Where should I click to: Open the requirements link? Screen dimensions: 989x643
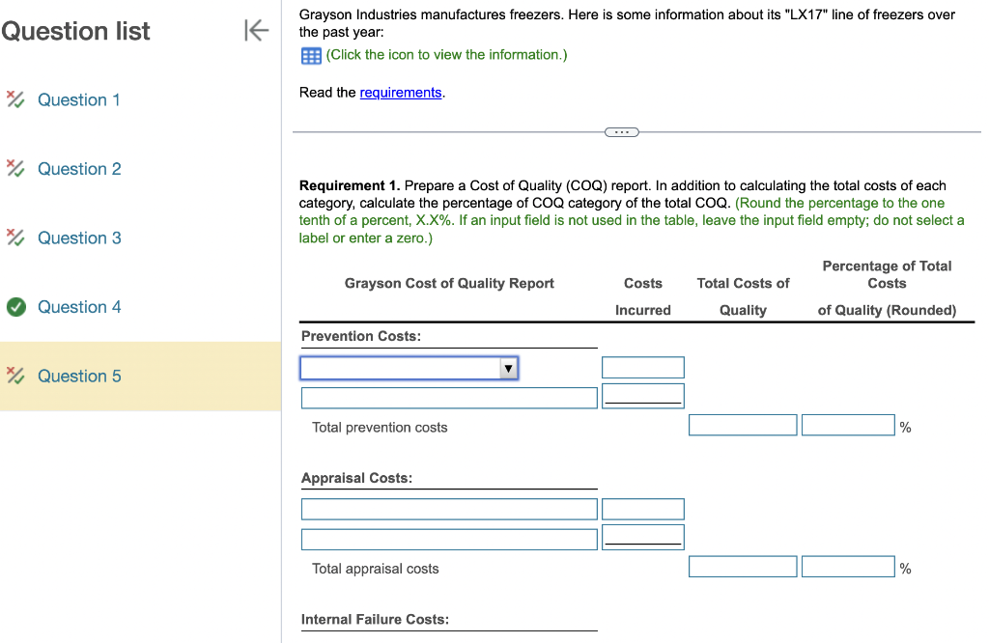[x=401, y=93]
